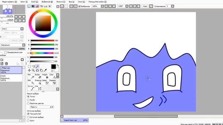The height and width of the screenshot is (125, 223).
Task: Select the Различие цветов selection mode
Action: [x=28, y=103]
